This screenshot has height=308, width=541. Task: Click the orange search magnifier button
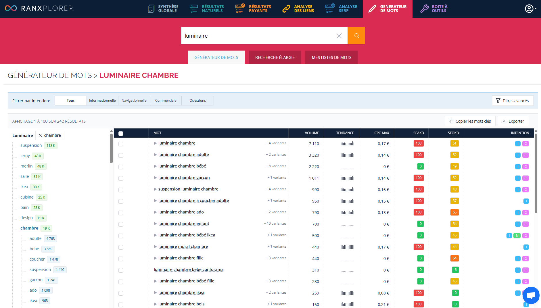pos(356,36)
